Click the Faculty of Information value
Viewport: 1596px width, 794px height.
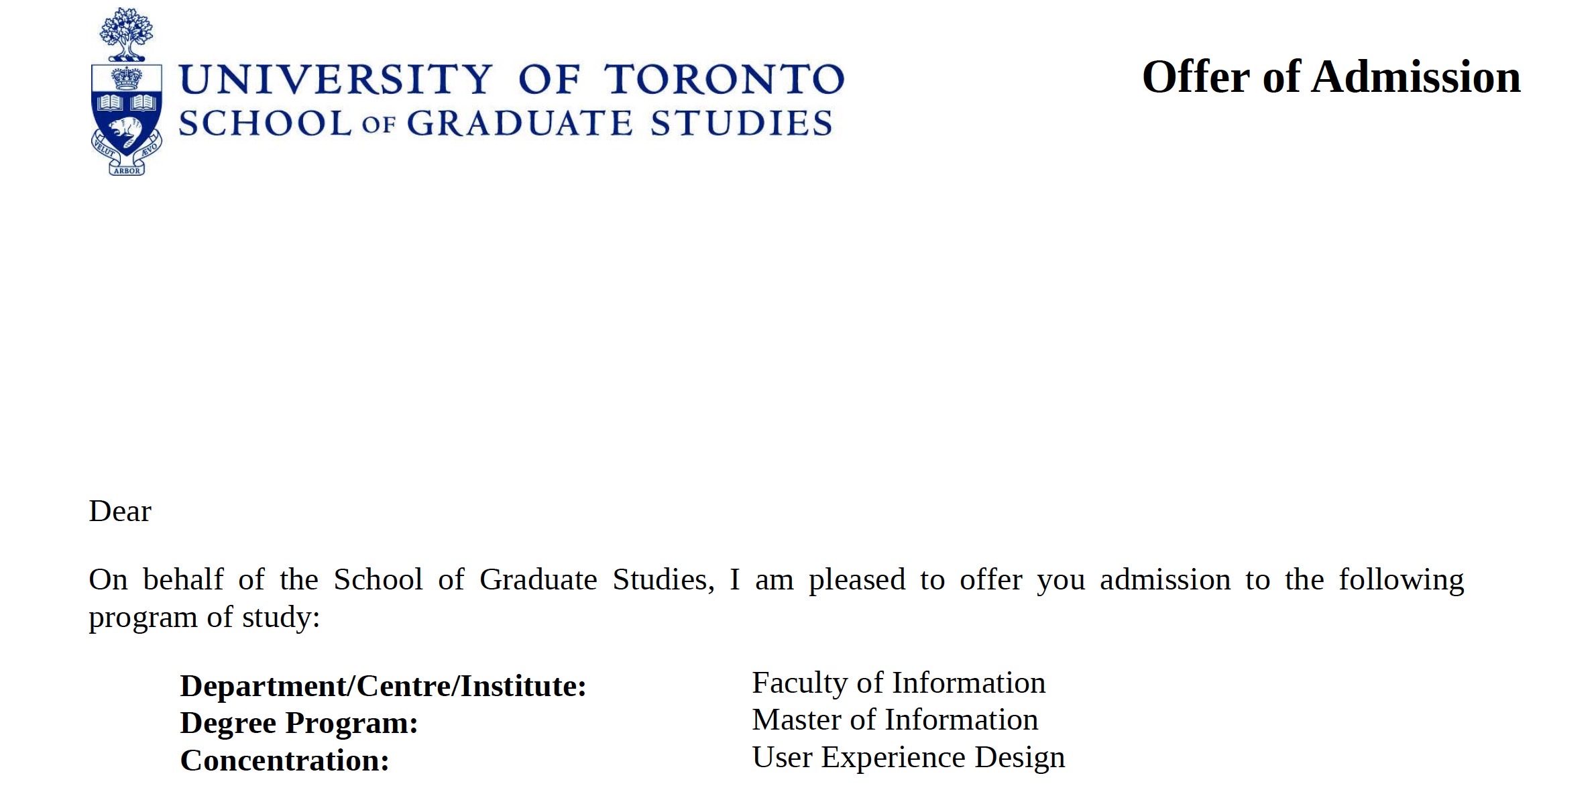[x=899, y=683]
